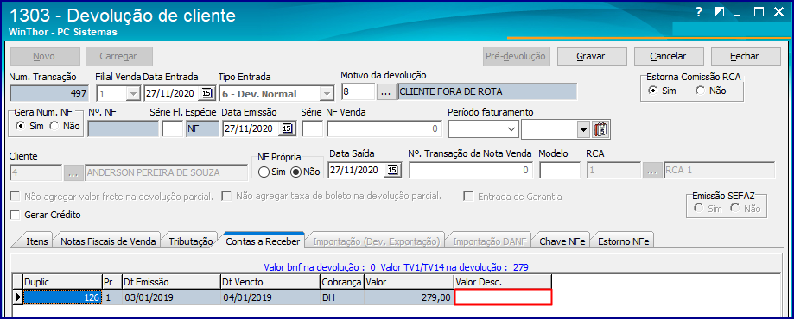Screen dimensions: 794x319
Task: Click the Gravar button
Action: 593,56
